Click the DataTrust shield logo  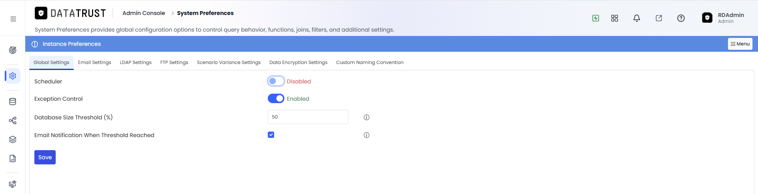coord(41,13)
